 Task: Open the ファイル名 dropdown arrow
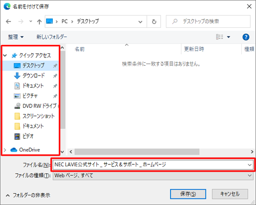[x=250, y=165]
